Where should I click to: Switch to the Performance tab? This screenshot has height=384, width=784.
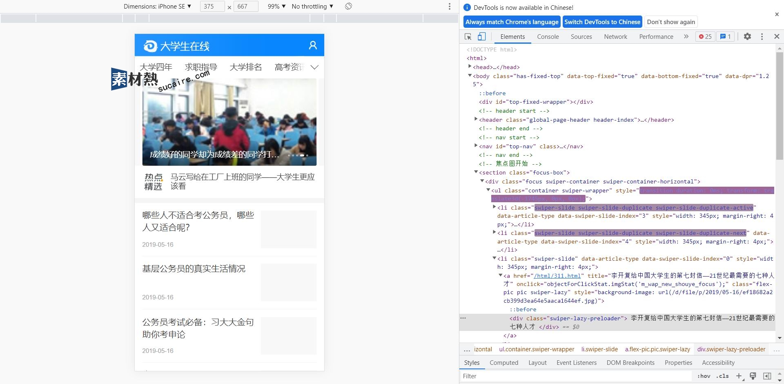pos(656,37)
